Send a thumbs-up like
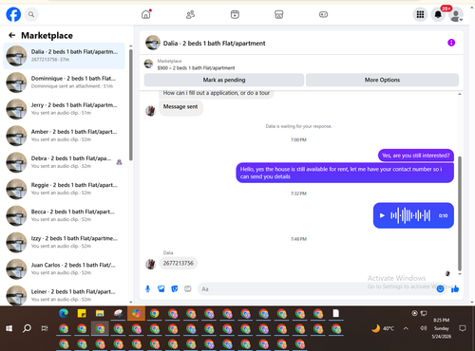Screen dimensions: 475x351 click(x=455, y=288)
